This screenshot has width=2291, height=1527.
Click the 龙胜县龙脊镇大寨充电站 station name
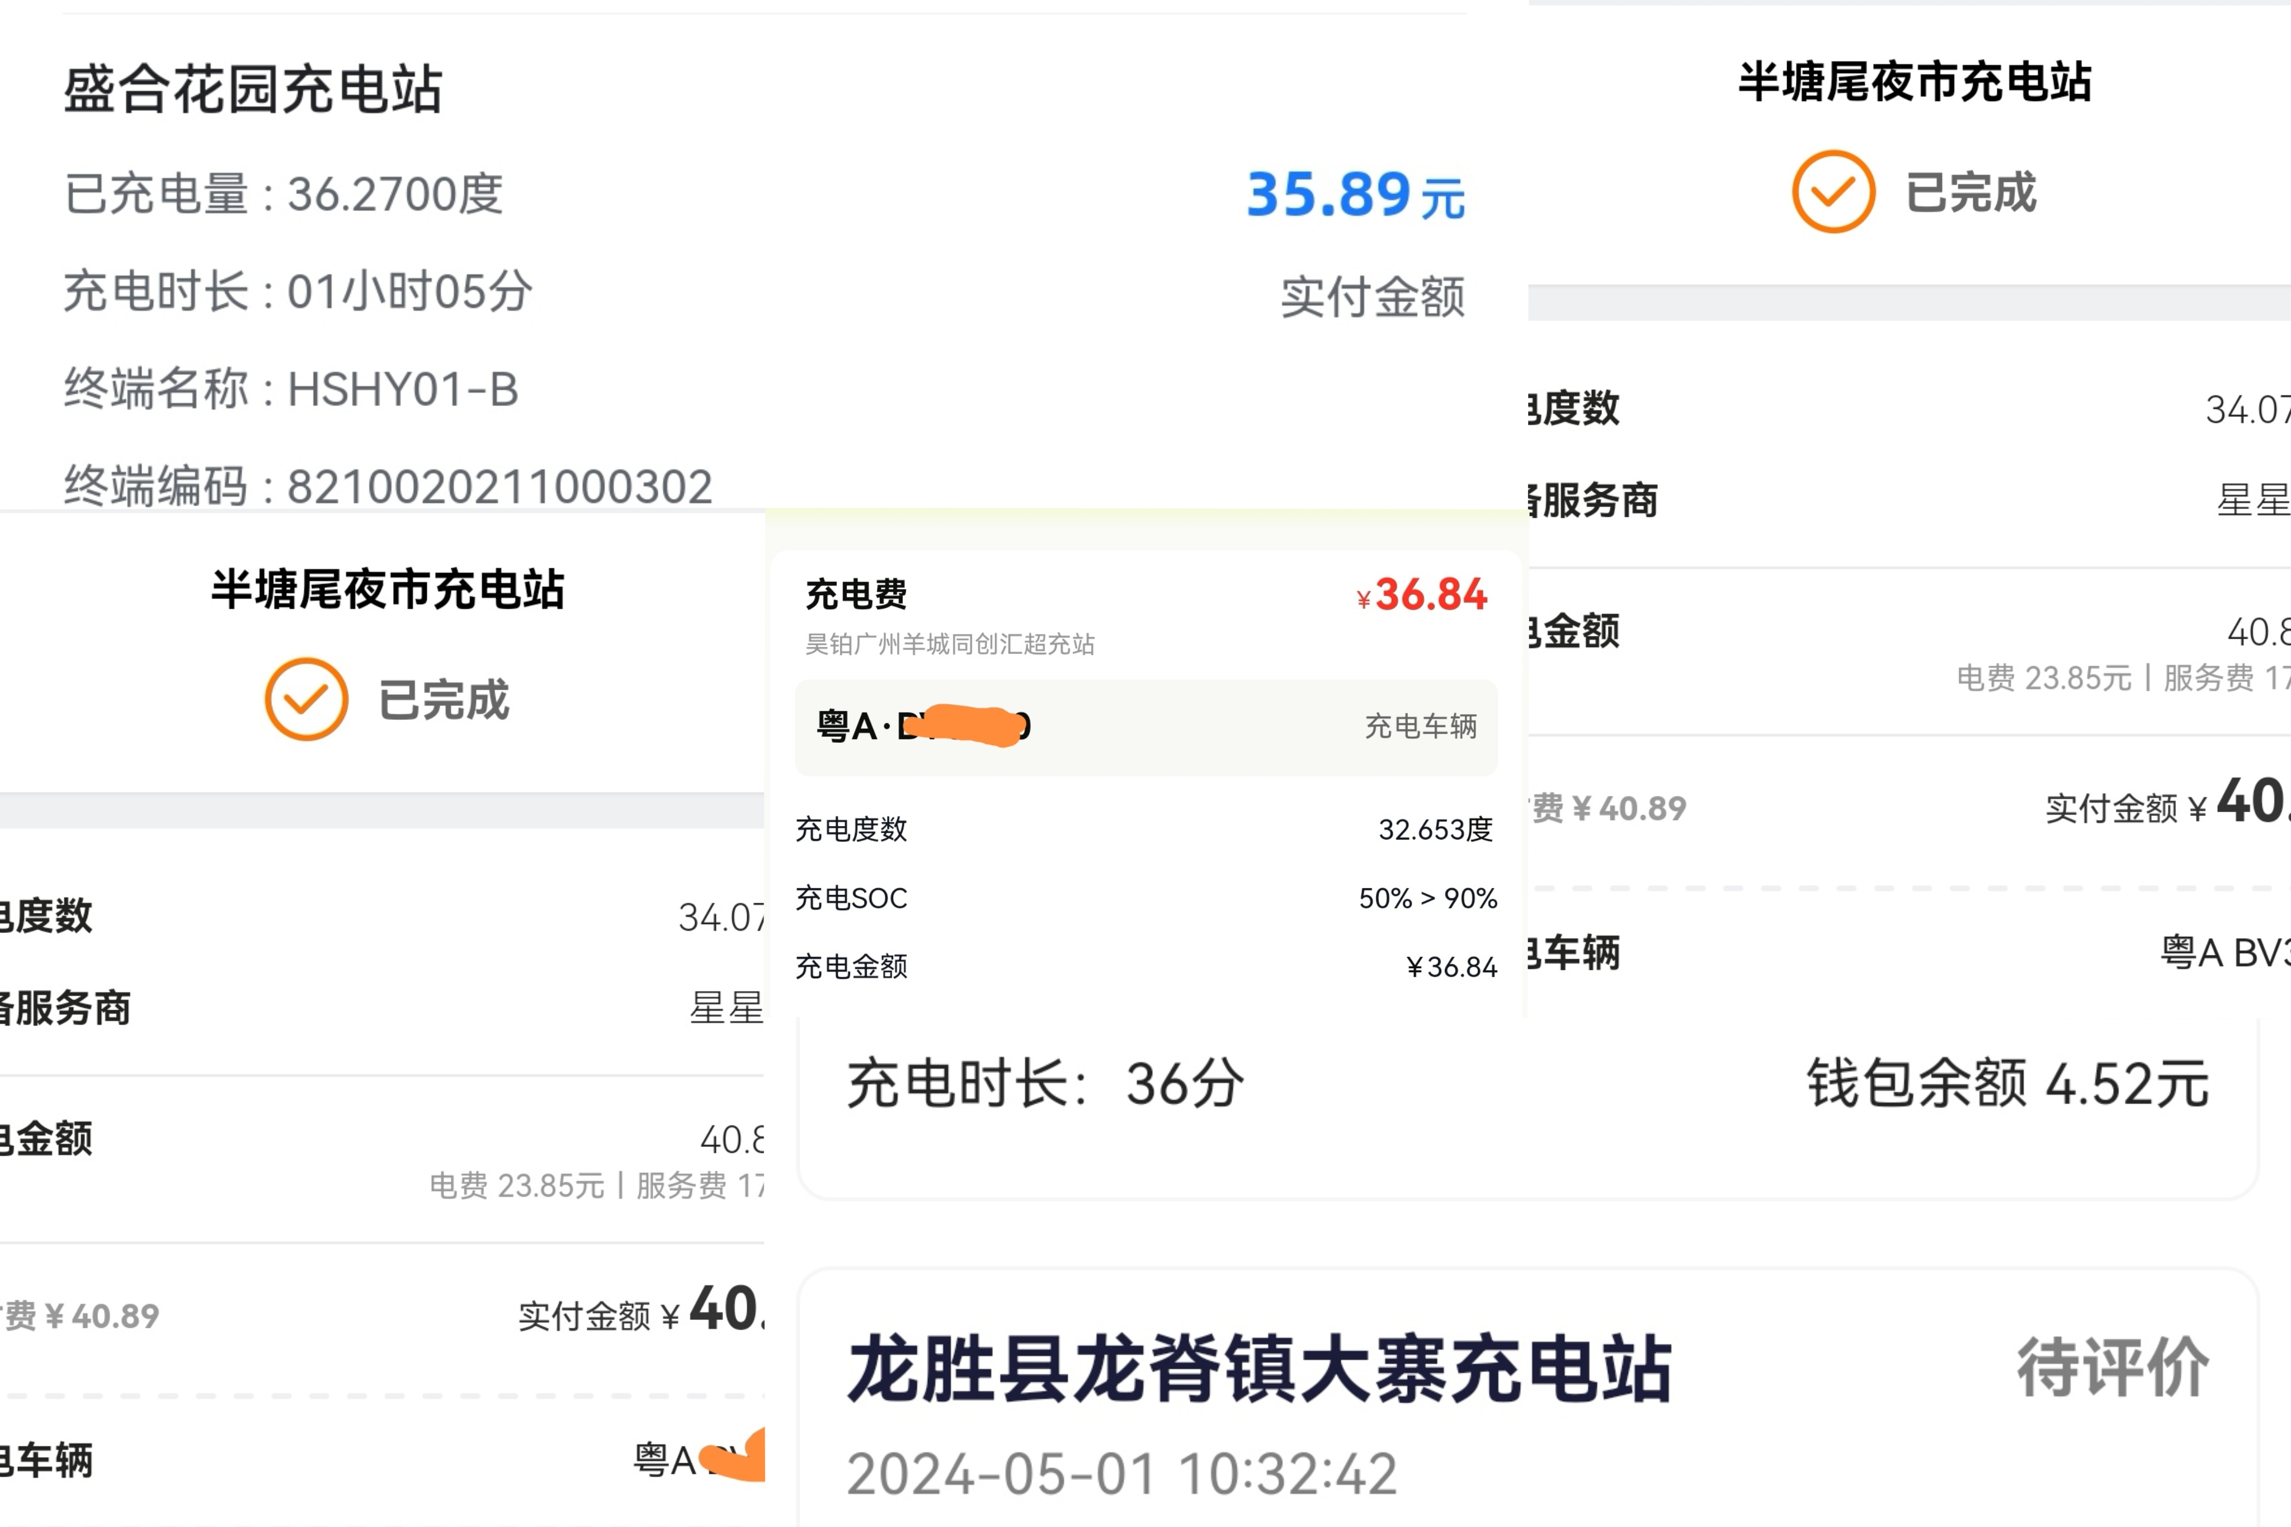(1259, 1369)
